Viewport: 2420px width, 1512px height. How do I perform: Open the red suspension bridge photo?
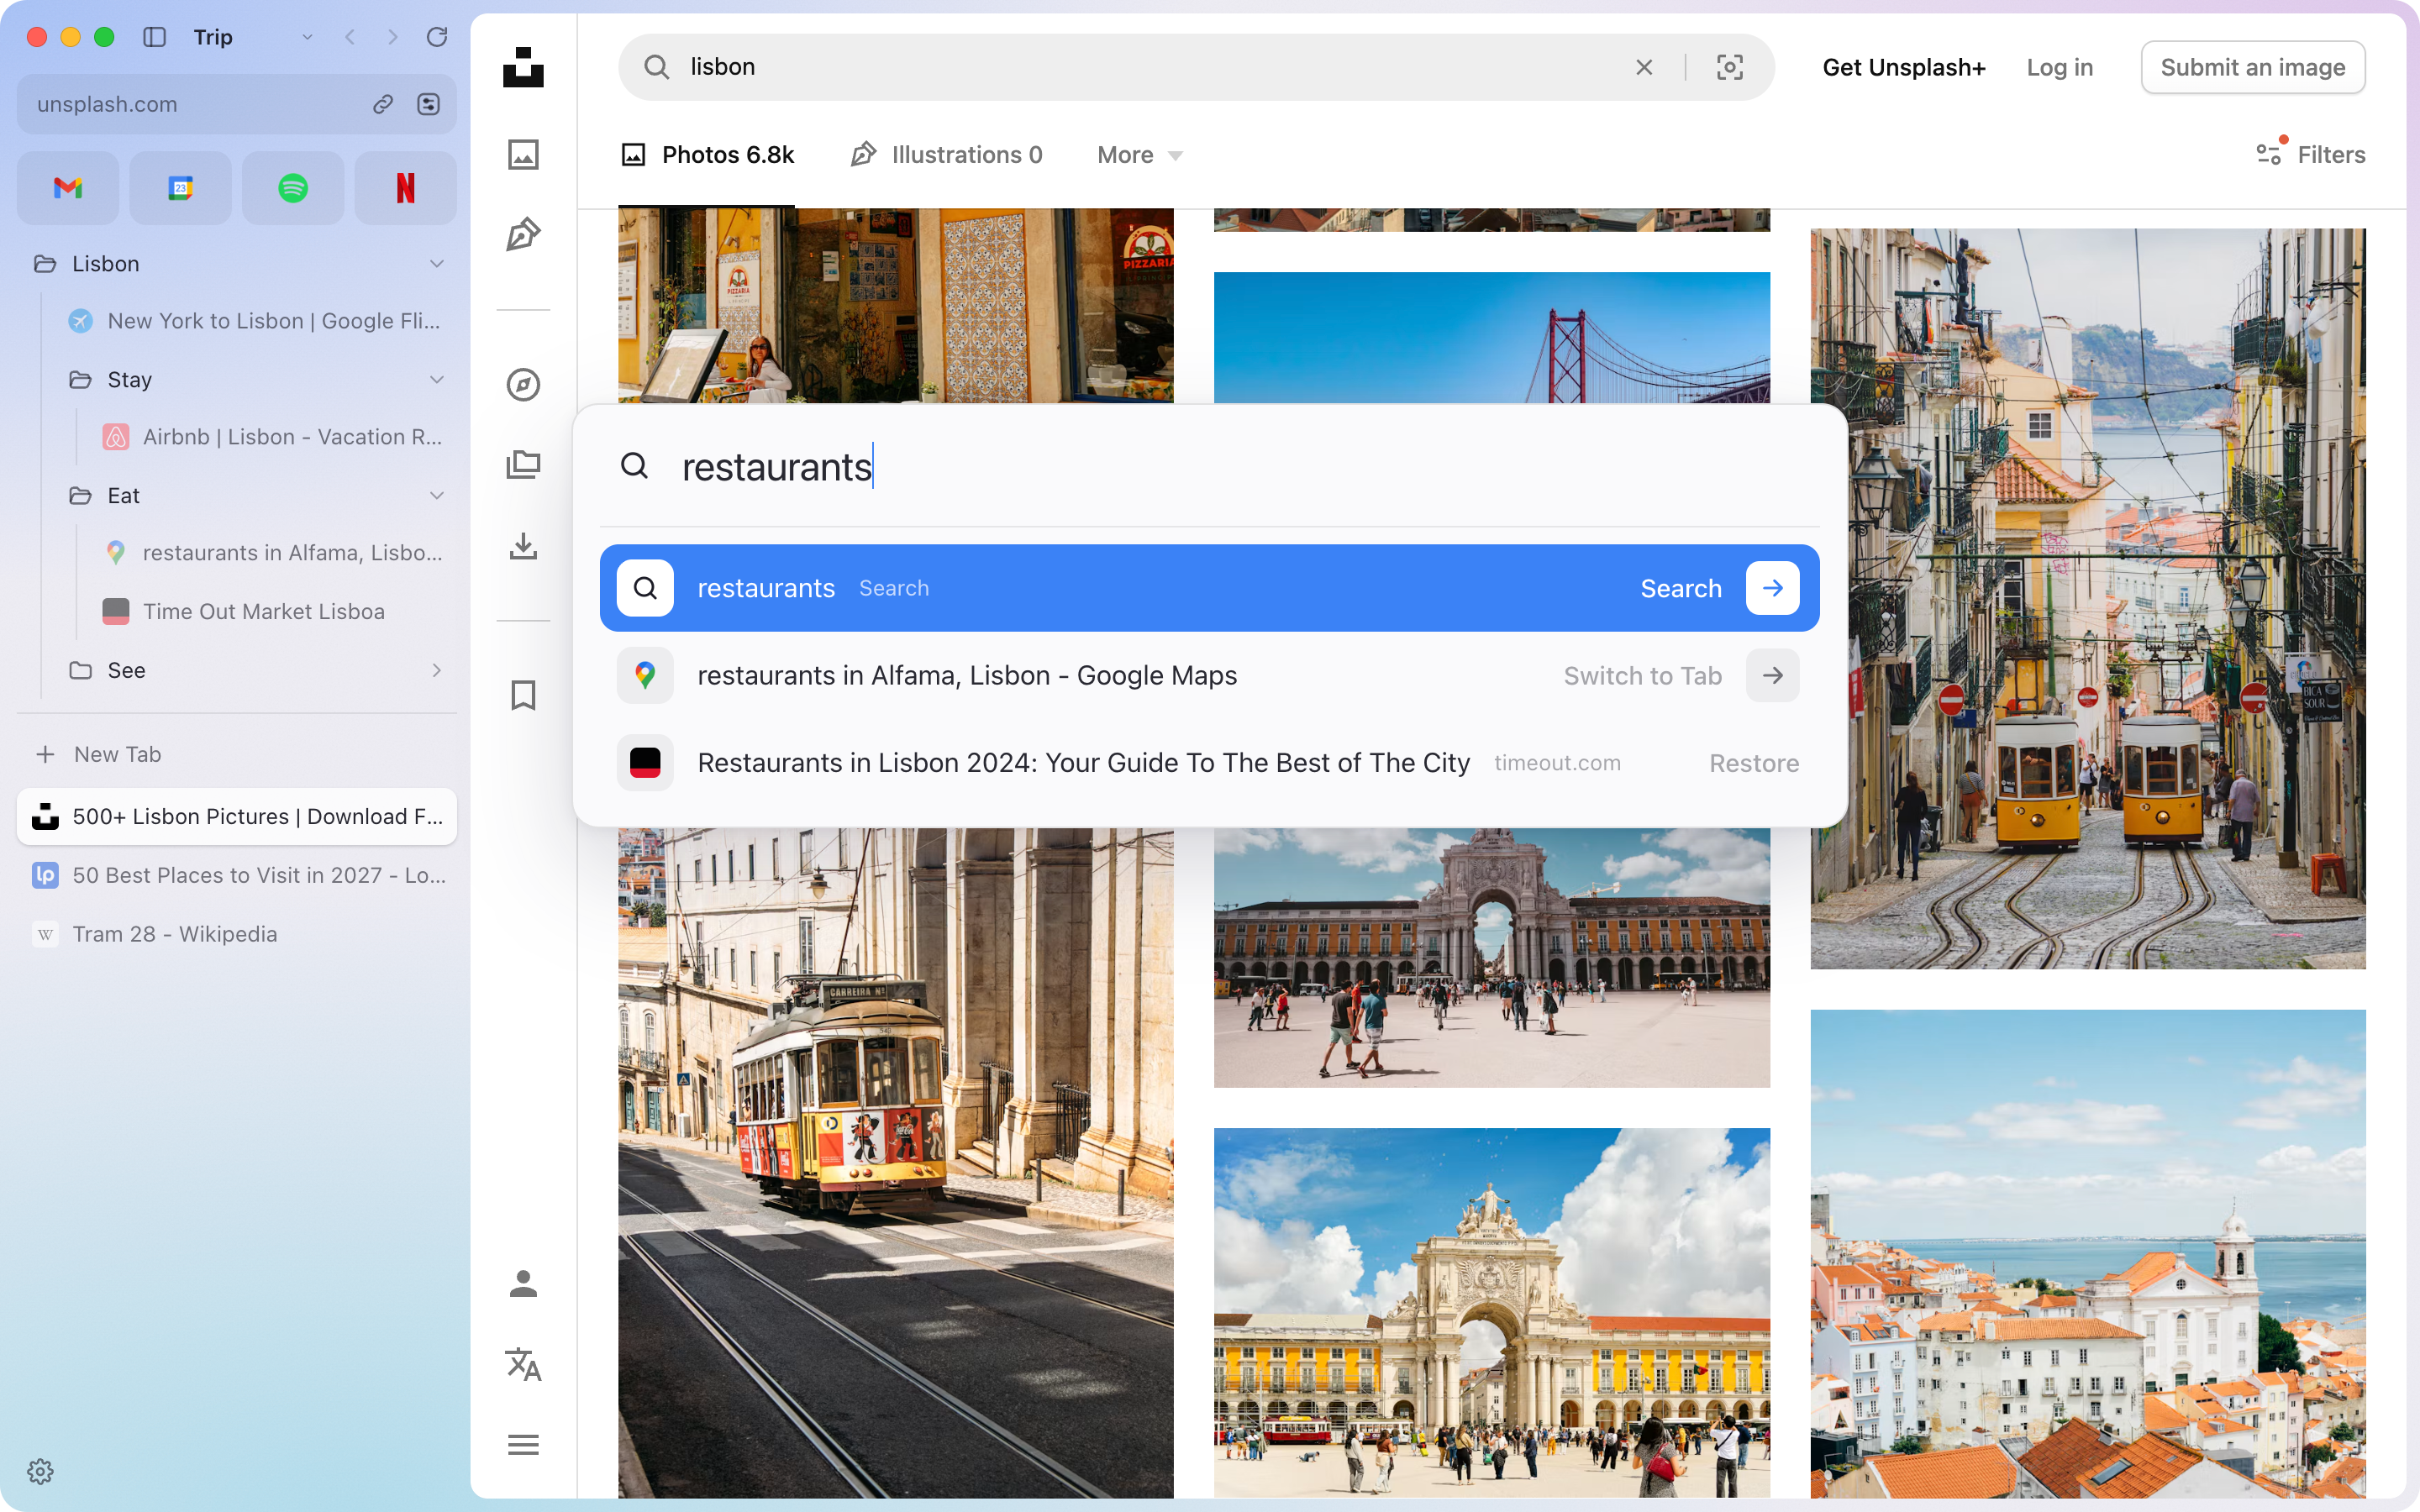(x=1491, y=338)
